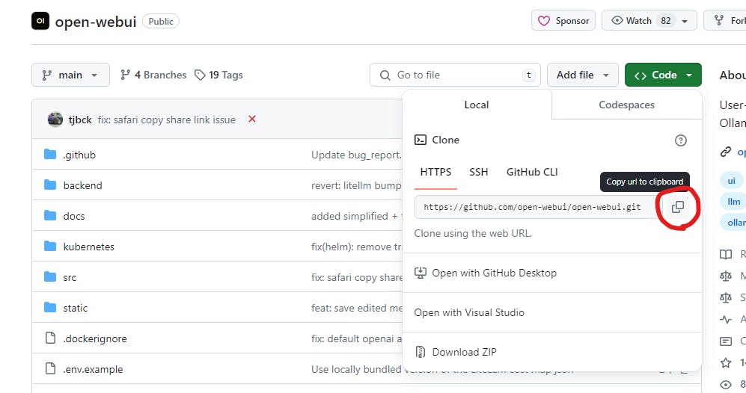Image resolution: width=746 pixels, height=393 pixels.
Task: Click the .github folder icon
Action: click(x=50, y=155)
